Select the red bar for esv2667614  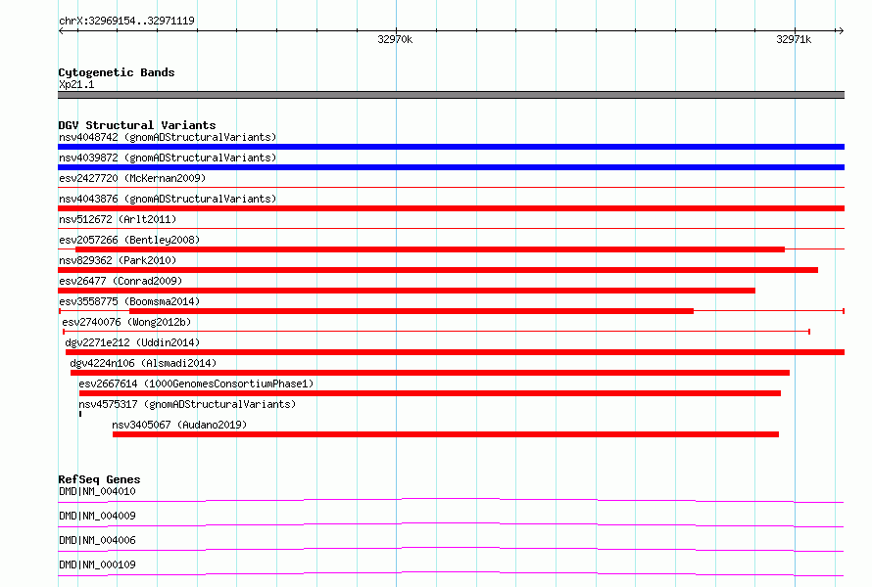(430, 393)
